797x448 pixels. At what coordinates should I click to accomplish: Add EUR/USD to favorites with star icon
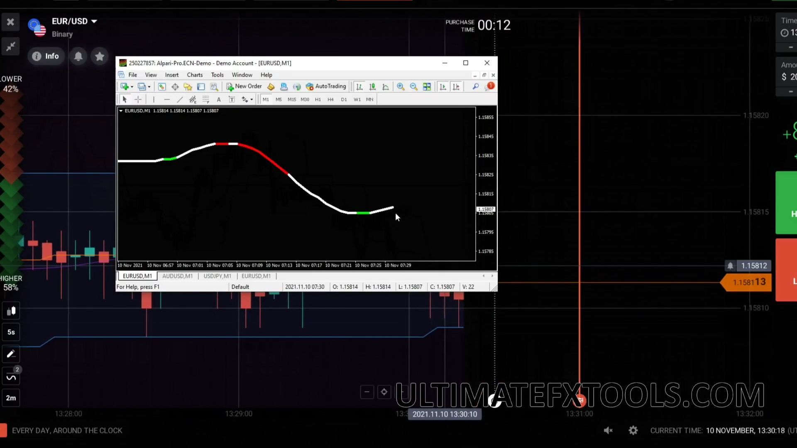point(100,56)
